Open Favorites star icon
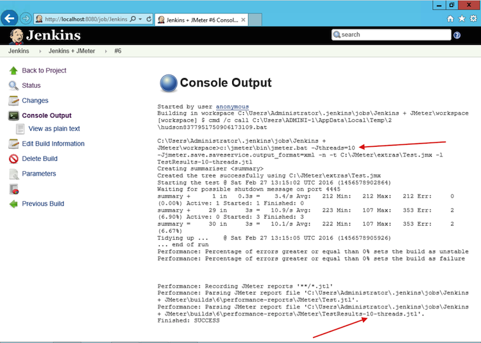Screen dimensions: 481x343 tap(462, 19)
